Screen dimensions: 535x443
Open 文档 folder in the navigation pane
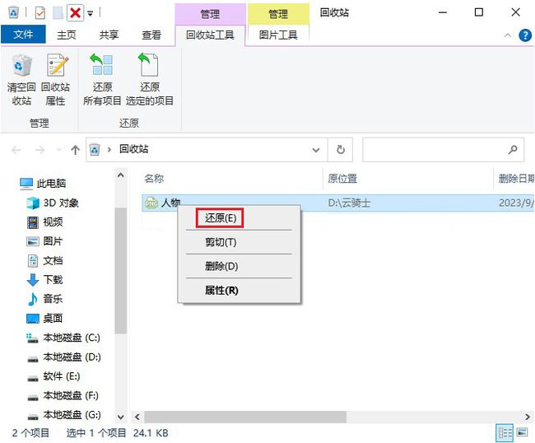44,261
